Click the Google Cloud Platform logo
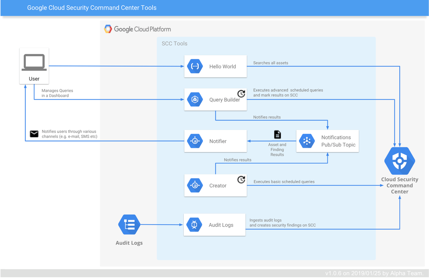 [x=108, y=29]
